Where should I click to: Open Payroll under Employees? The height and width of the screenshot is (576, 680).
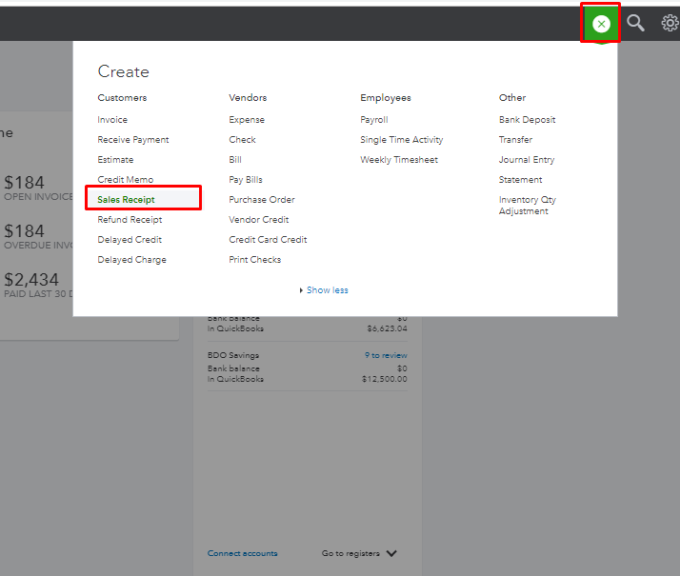point(374,120)
